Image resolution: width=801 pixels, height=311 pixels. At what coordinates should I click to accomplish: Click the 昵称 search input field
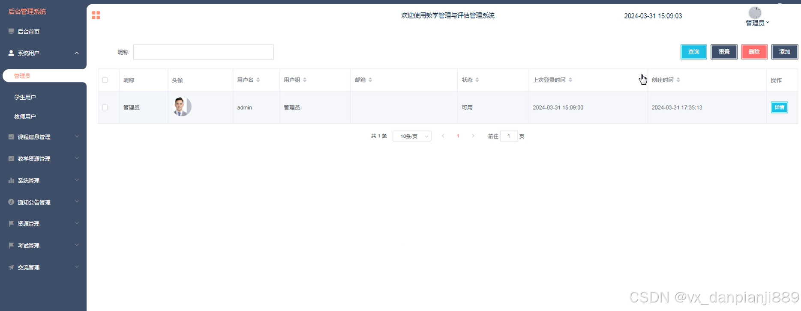click(203, 52)
